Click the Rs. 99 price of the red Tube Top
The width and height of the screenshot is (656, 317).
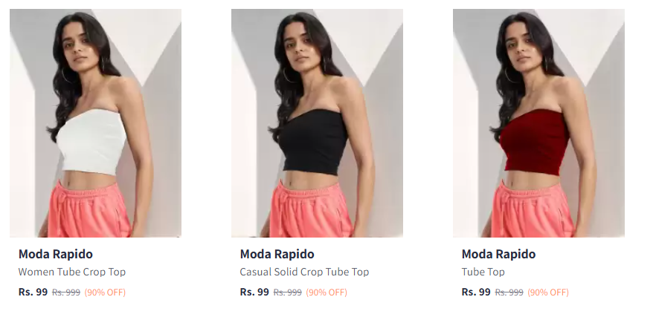pyautogui.click(x=476, y=292)
